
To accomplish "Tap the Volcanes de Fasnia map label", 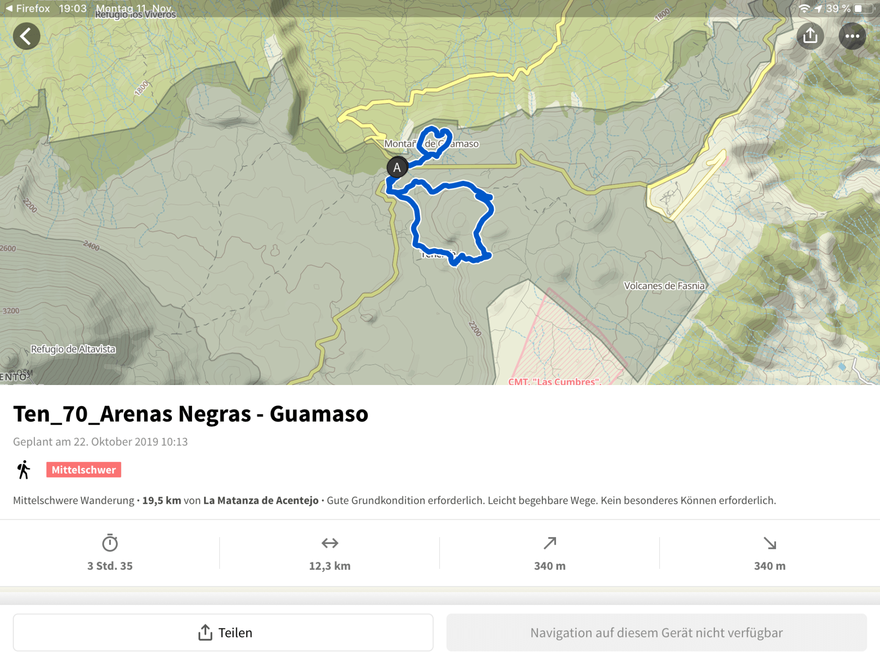I will coord(664,286).
